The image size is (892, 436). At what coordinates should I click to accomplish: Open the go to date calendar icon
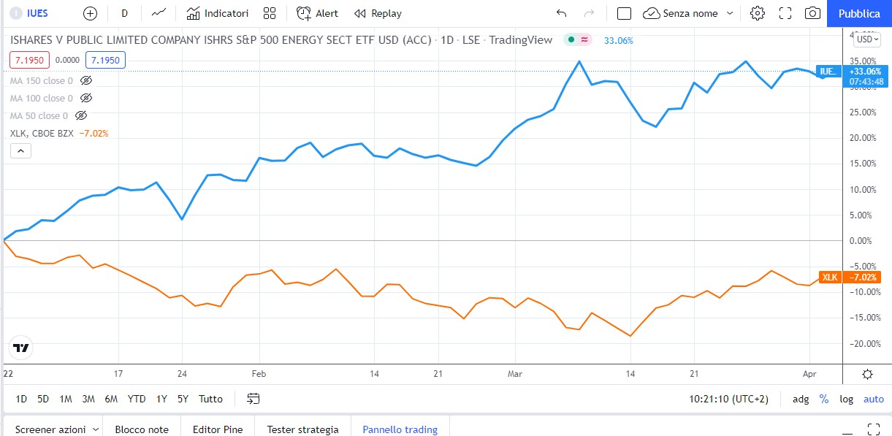(x=254, y=399)
